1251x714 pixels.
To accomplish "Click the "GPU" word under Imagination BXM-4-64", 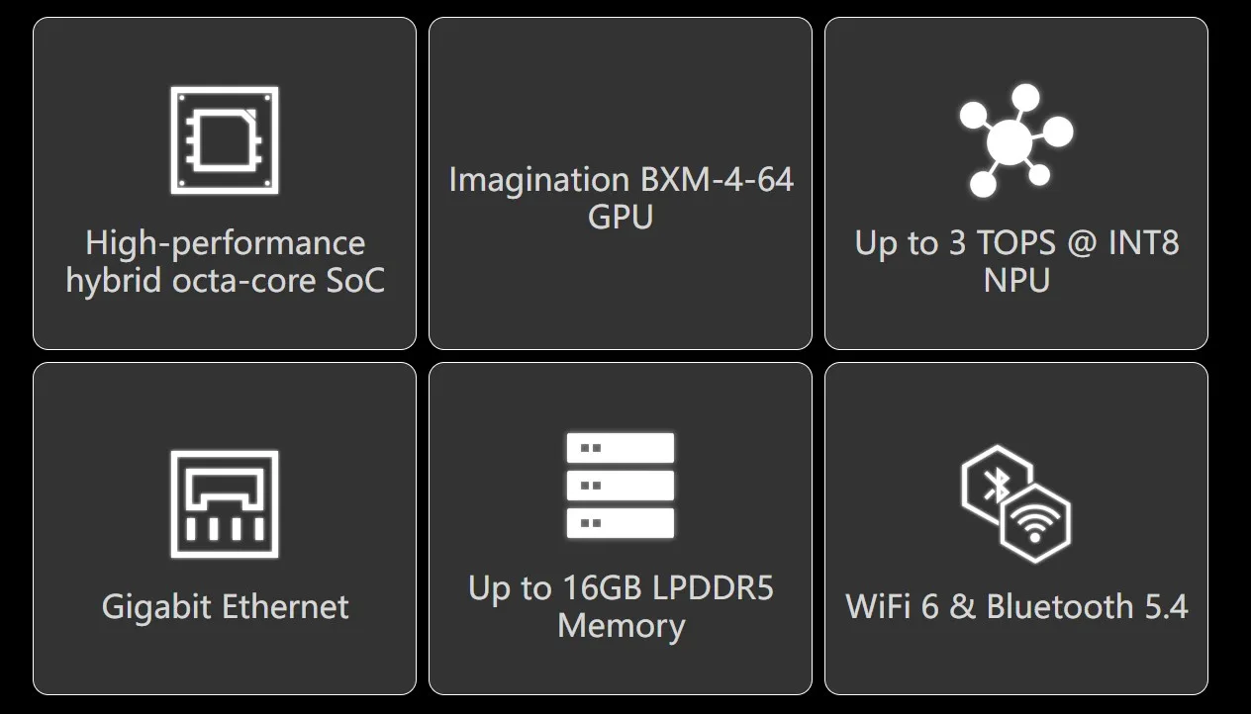I will click(621, 217).
